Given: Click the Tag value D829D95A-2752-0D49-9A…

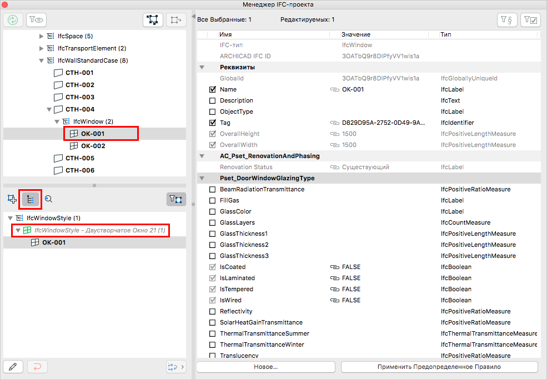Looking at the screenshot, I should pos(383,123).
